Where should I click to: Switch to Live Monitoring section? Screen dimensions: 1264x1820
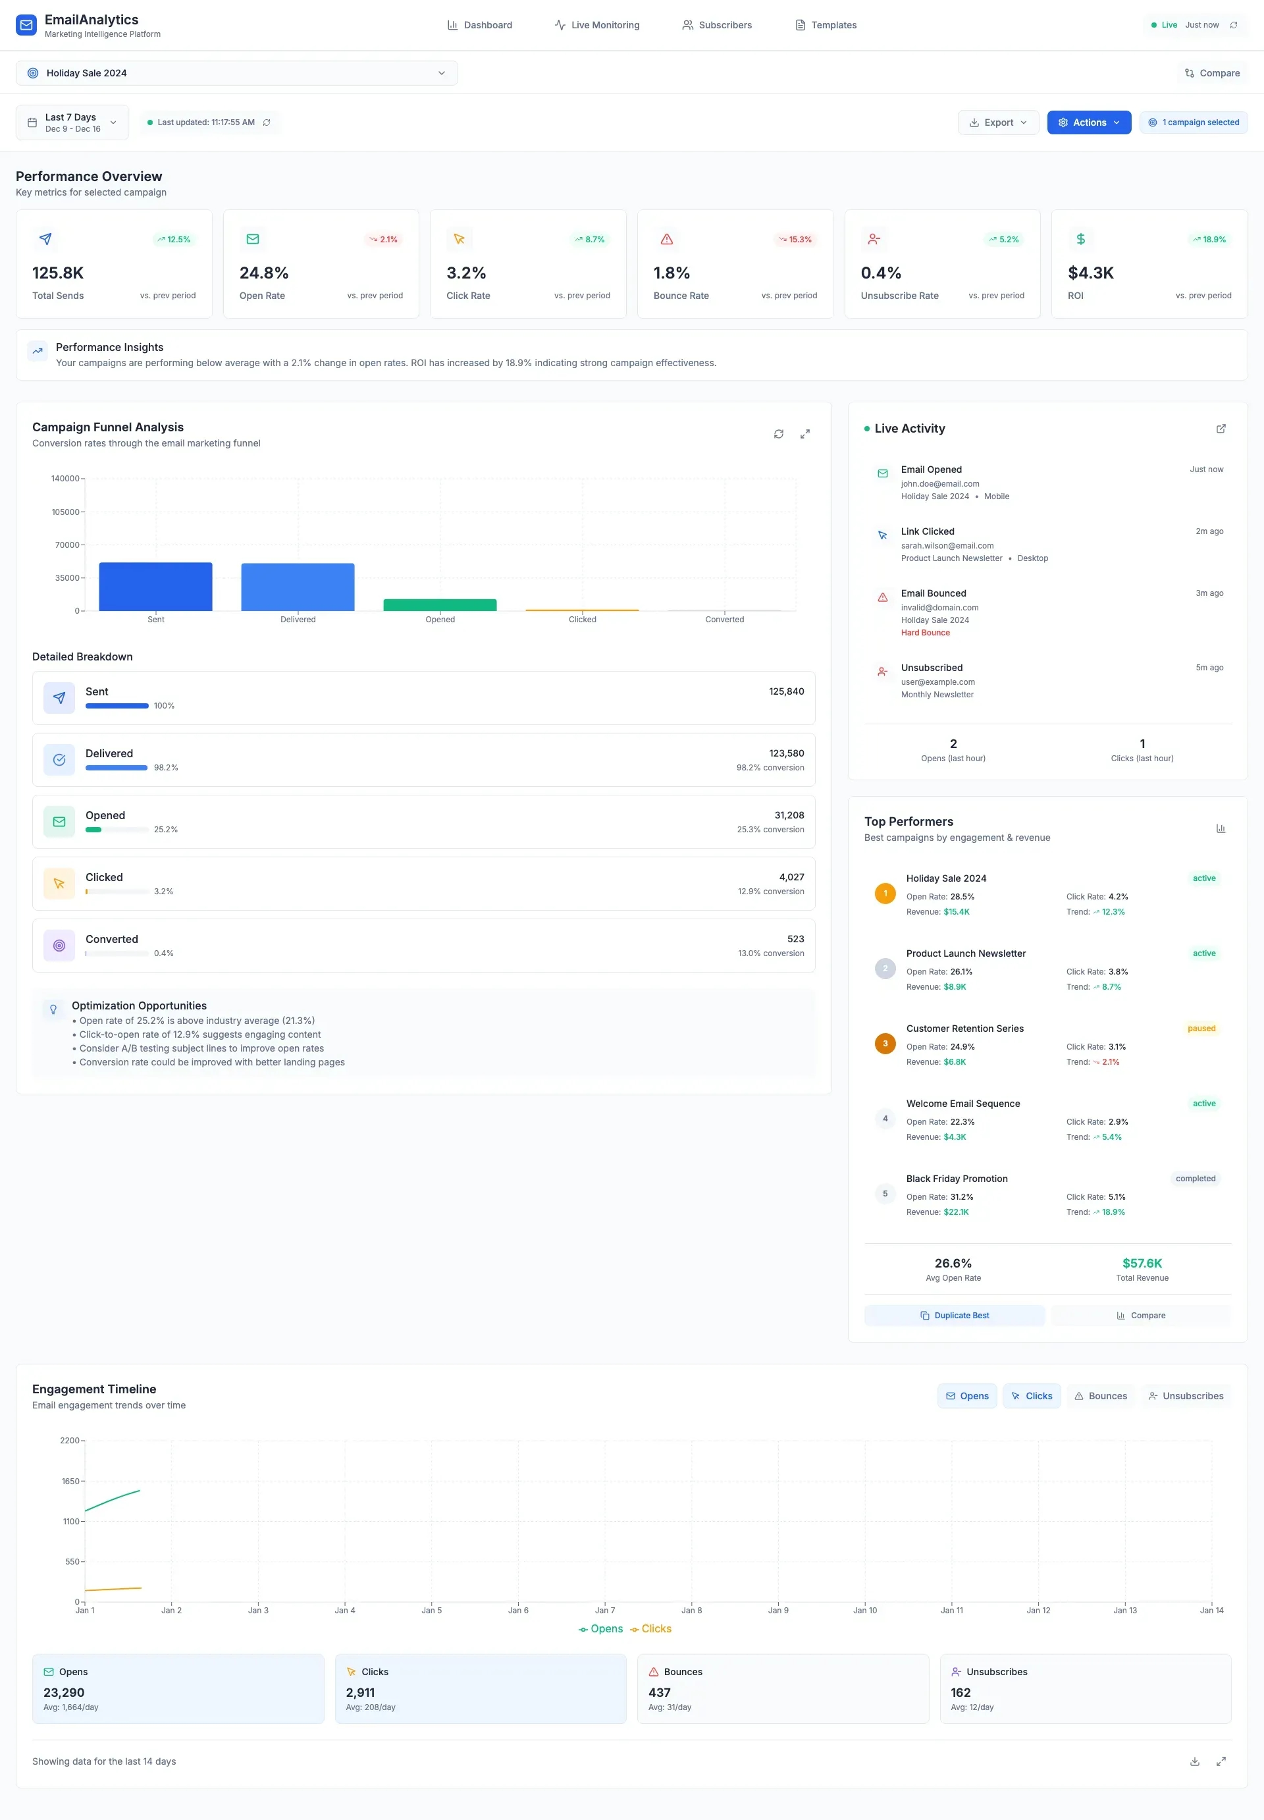(x=596, y=24)
